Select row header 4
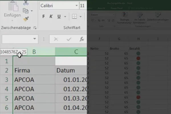The width and height of the screenshot is (171, 114). click(x=7, y=89)
